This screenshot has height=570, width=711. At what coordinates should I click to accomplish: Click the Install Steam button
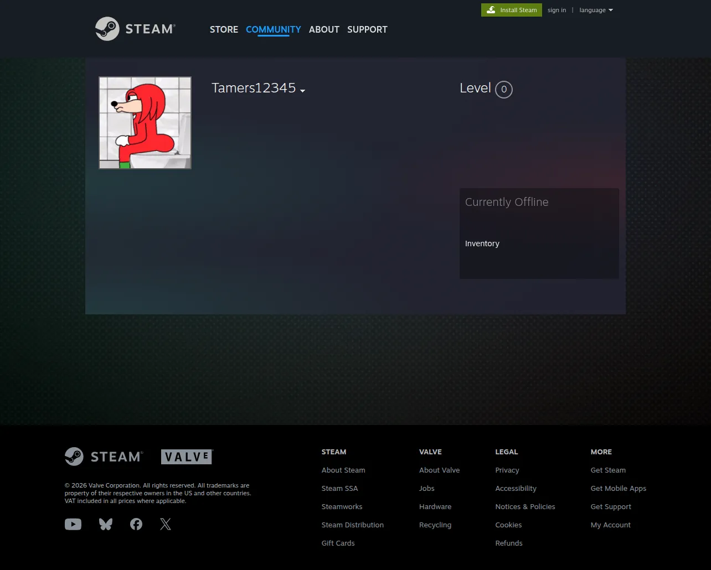tap(512, 10)
